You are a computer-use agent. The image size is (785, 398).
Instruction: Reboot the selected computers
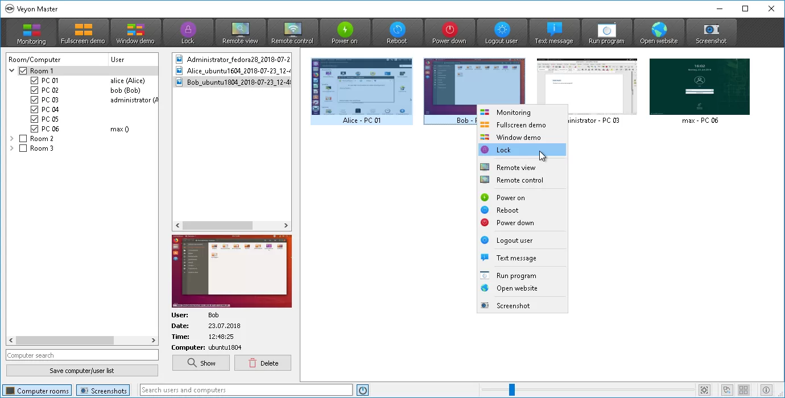click(x=397, y=32)
